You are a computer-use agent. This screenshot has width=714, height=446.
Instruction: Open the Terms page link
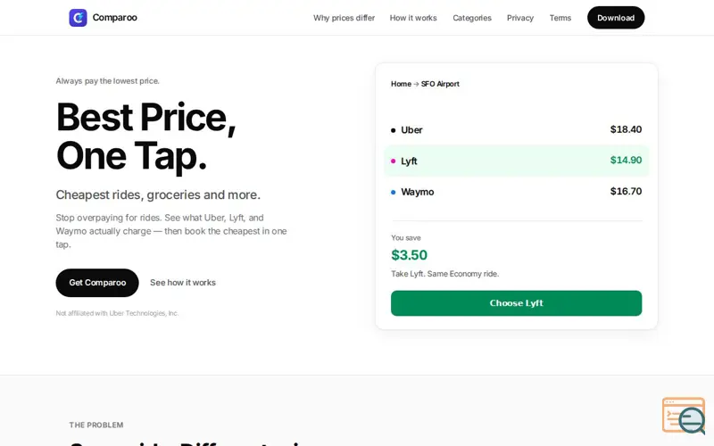coord(560,18)
